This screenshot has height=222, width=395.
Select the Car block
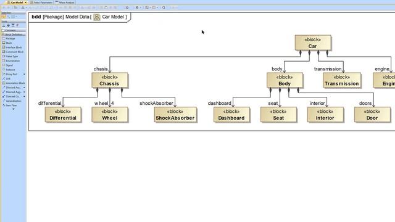click(313, 43)
